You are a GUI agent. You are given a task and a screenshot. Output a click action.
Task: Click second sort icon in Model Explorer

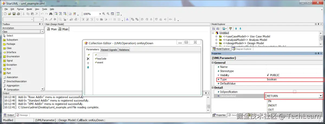218,28
